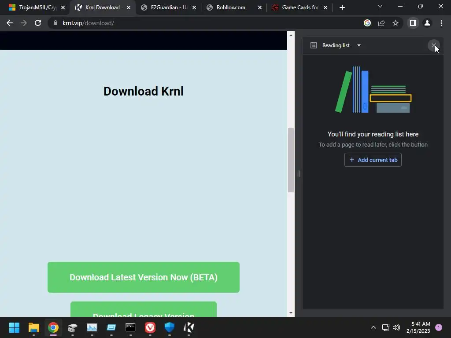
Task: Open the box-shaped app in the taskbar
Action: (73, 327)
